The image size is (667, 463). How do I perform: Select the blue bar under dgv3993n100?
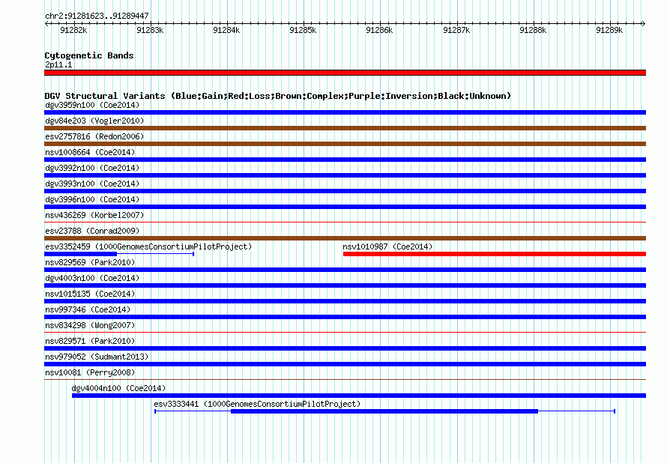[x=345, y=191]
